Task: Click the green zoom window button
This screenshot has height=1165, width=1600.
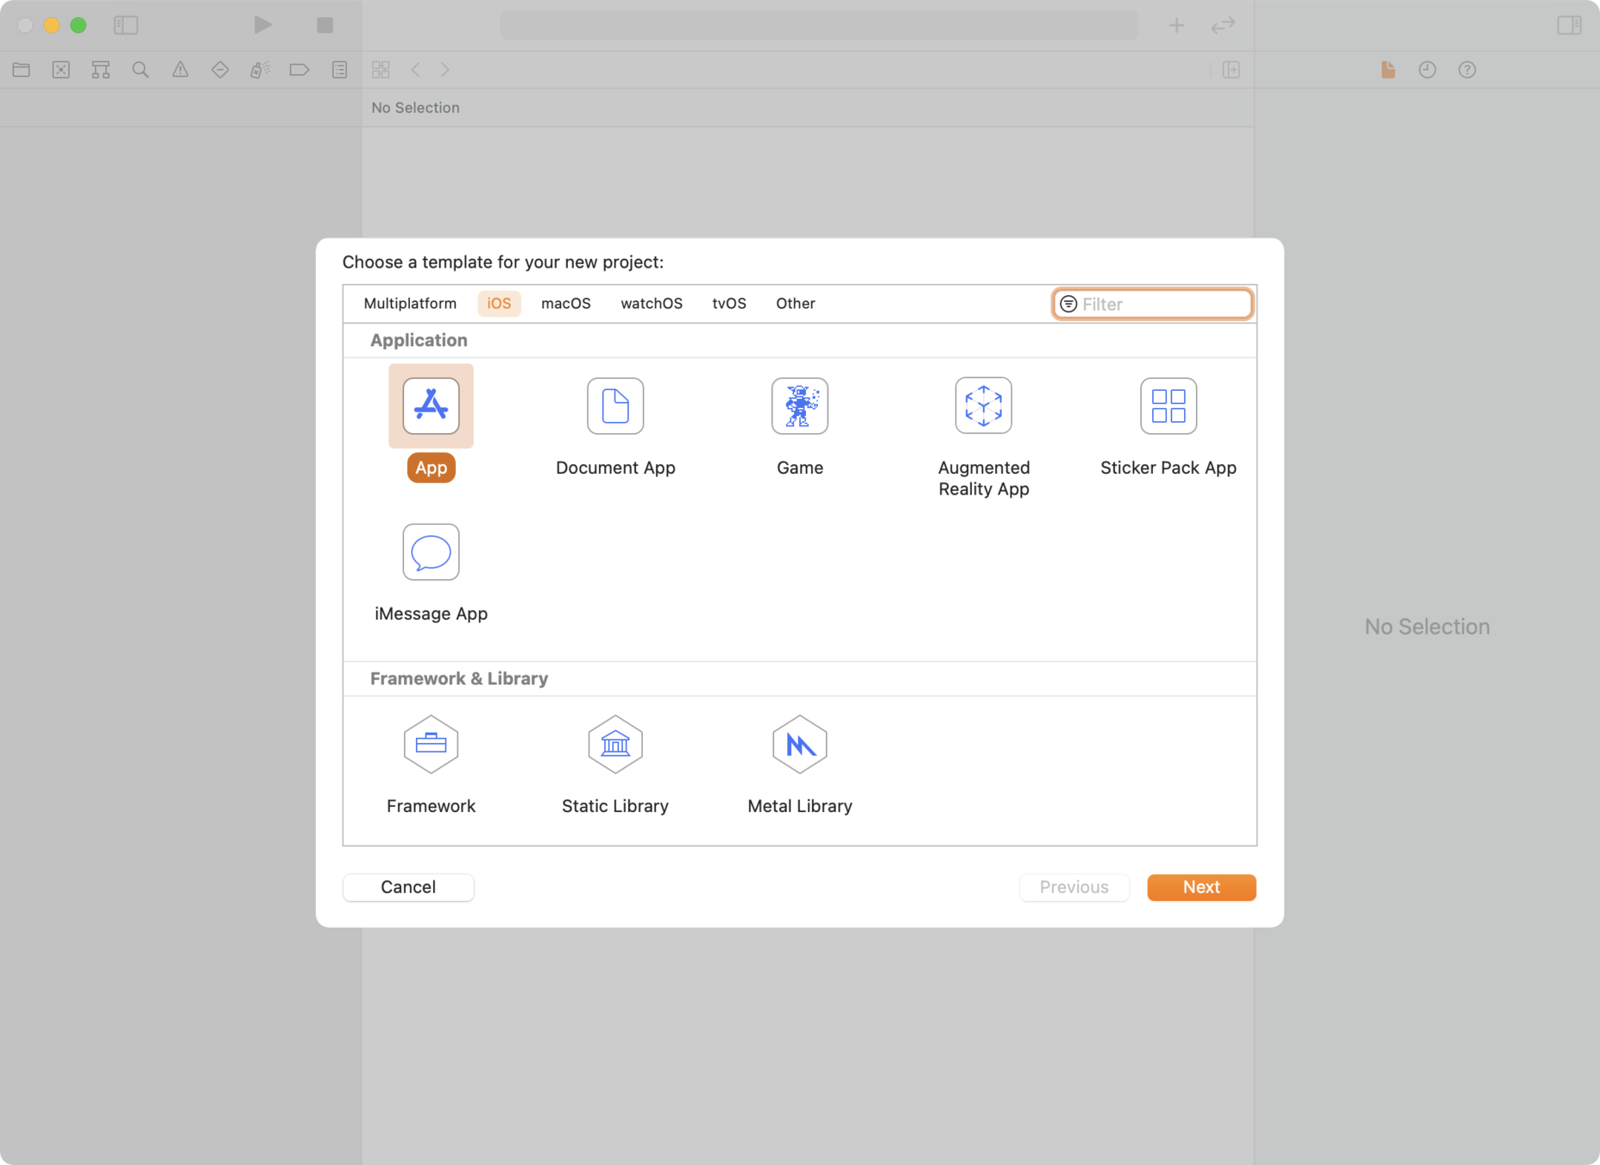Action: pos(79,25)
